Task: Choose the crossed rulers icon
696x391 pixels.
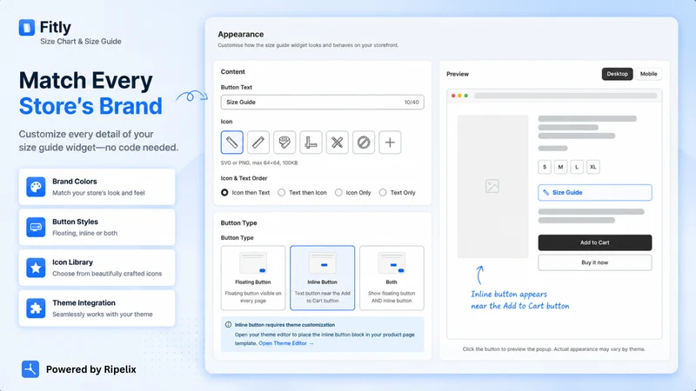Action: pos(338,142)
